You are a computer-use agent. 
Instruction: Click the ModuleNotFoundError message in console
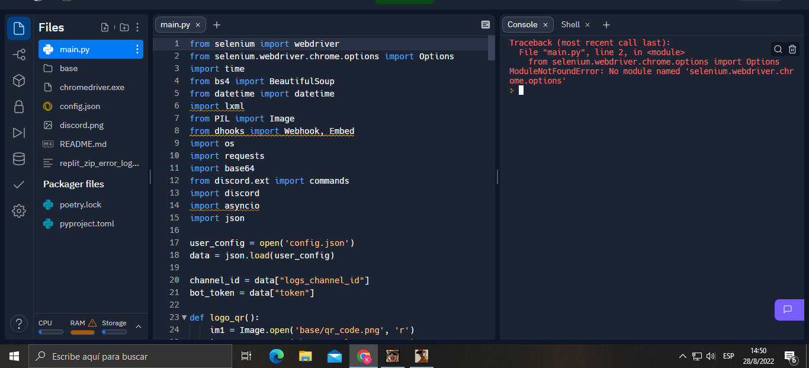coord(651,76)
